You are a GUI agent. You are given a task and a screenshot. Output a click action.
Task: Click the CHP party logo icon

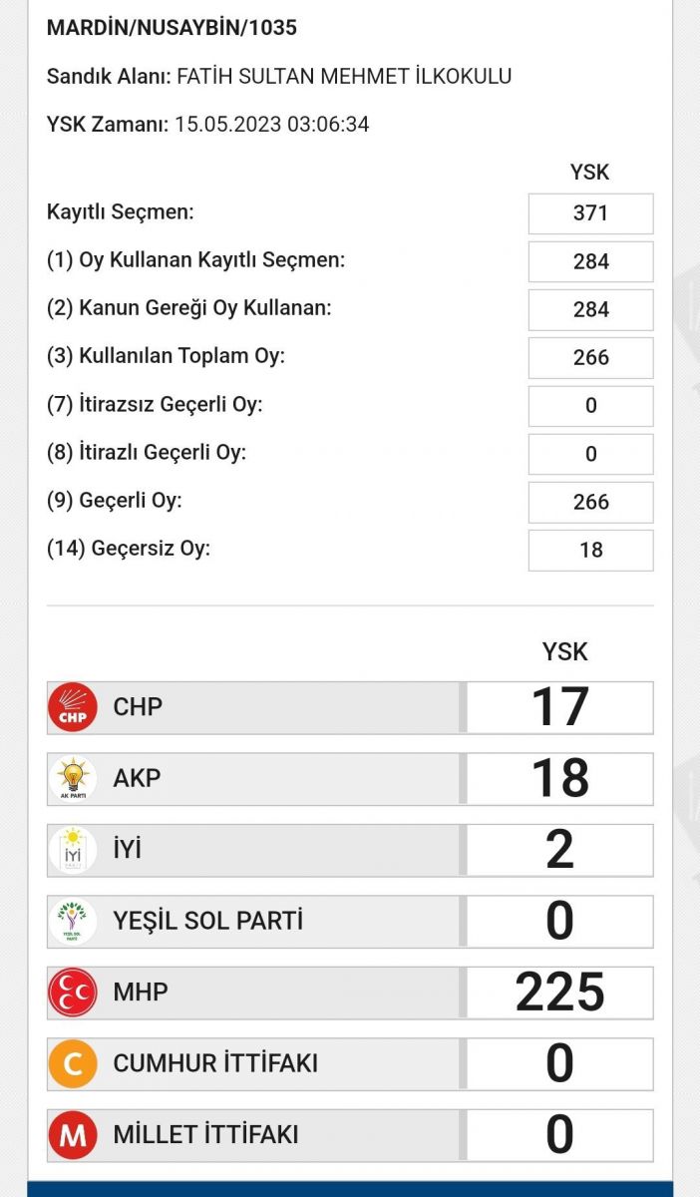(73, 707)
